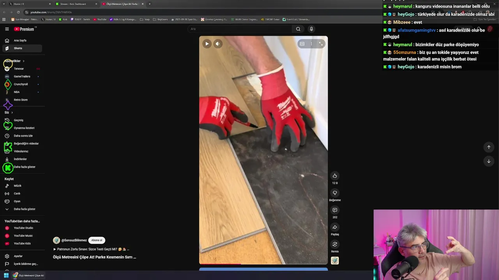Open the comments showing 202
The height and width of the screenshot is (280, 499).
click(335, 210)
